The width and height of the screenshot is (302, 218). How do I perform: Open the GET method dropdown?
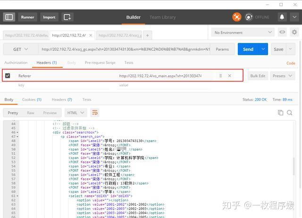coord(21,49)
